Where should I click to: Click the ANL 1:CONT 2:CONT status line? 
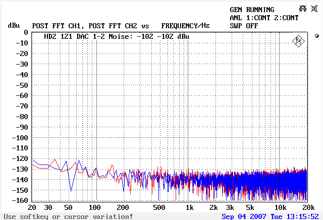point(264,18)
